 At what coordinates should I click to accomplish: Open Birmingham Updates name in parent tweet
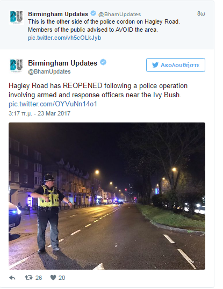tap(58, 14)
